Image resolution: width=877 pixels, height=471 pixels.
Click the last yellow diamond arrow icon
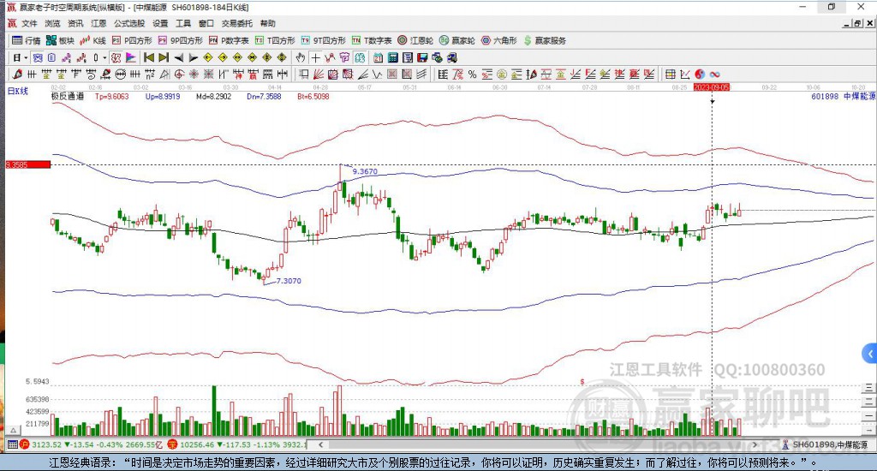pos(282,57)
